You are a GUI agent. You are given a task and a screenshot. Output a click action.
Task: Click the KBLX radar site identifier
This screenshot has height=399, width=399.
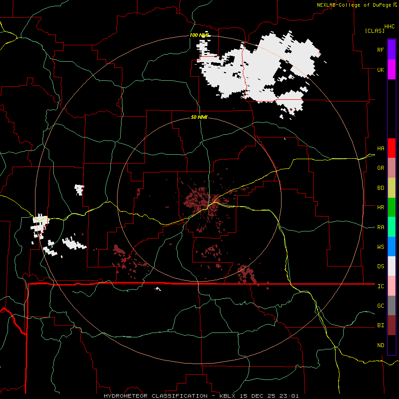pos(227,396)
